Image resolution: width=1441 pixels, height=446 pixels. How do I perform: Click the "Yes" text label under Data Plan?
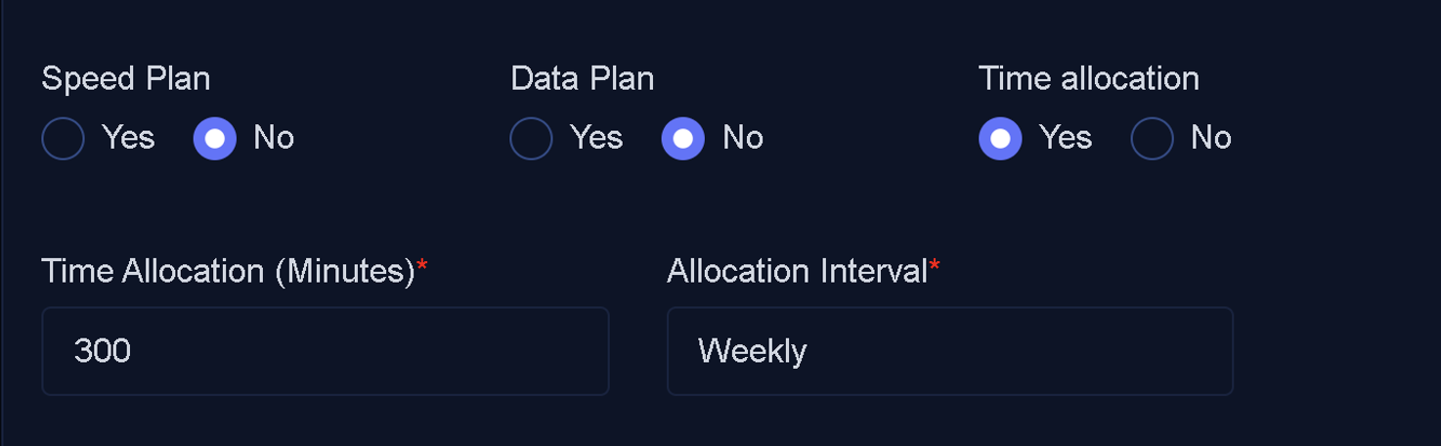[596, 138]
